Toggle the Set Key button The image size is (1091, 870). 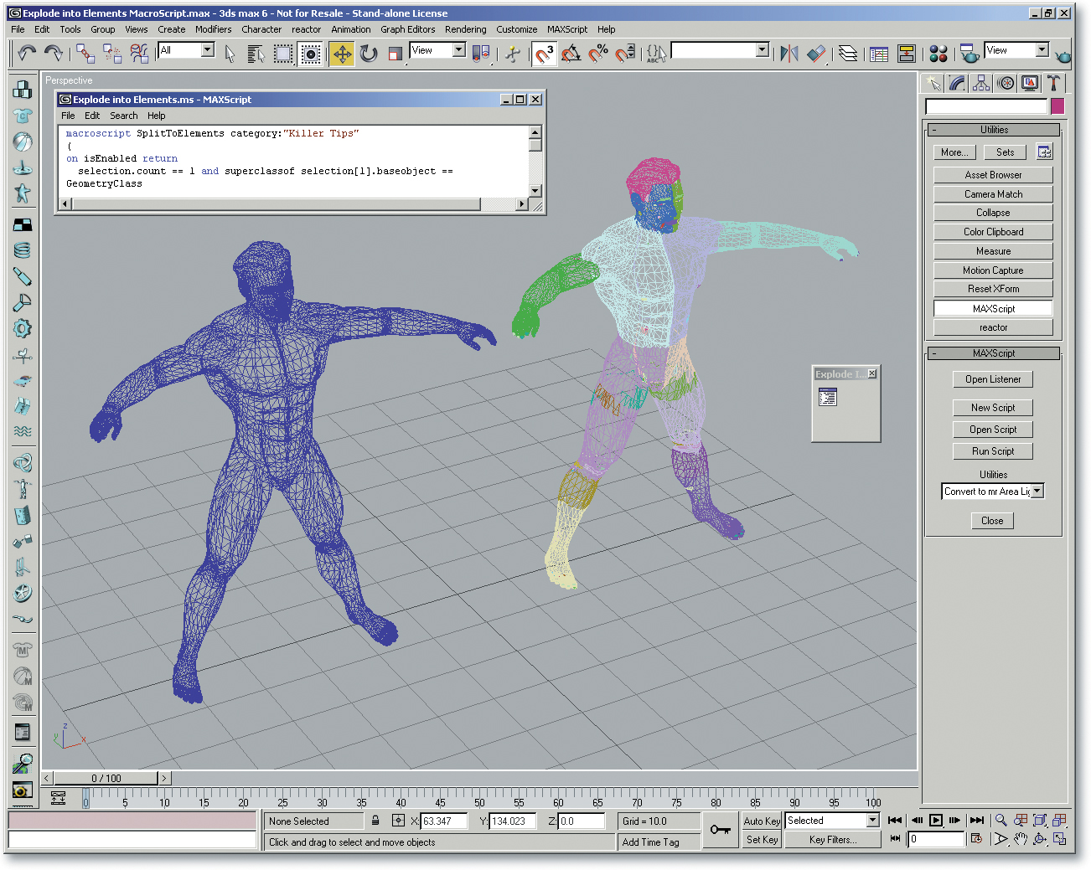point(762,840)
